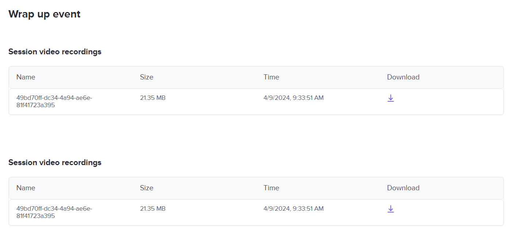Select the 49bd70ff recording name in upper table

54,101
